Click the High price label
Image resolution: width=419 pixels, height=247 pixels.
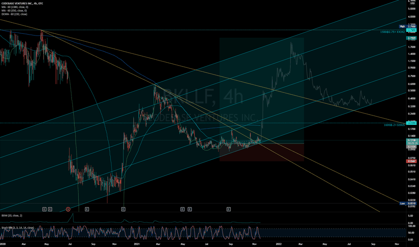coord(402,26)
